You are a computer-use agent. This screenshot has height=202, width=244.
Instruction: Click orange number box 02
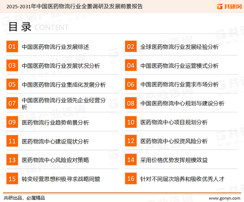click(x=131, y=46)
